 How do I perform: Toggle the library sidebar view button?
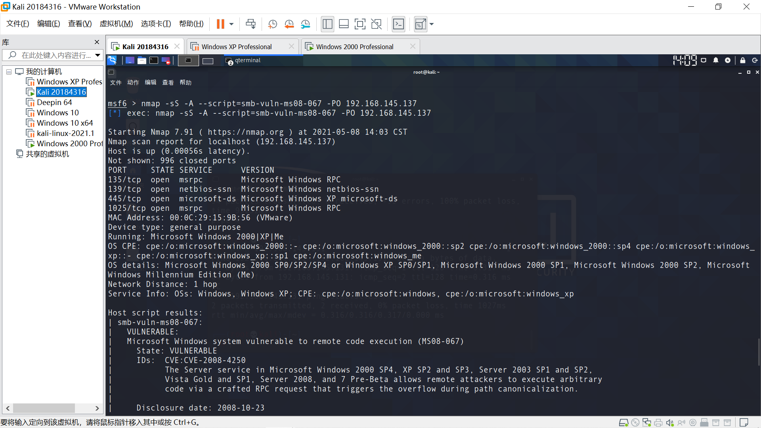pos(327,24)
